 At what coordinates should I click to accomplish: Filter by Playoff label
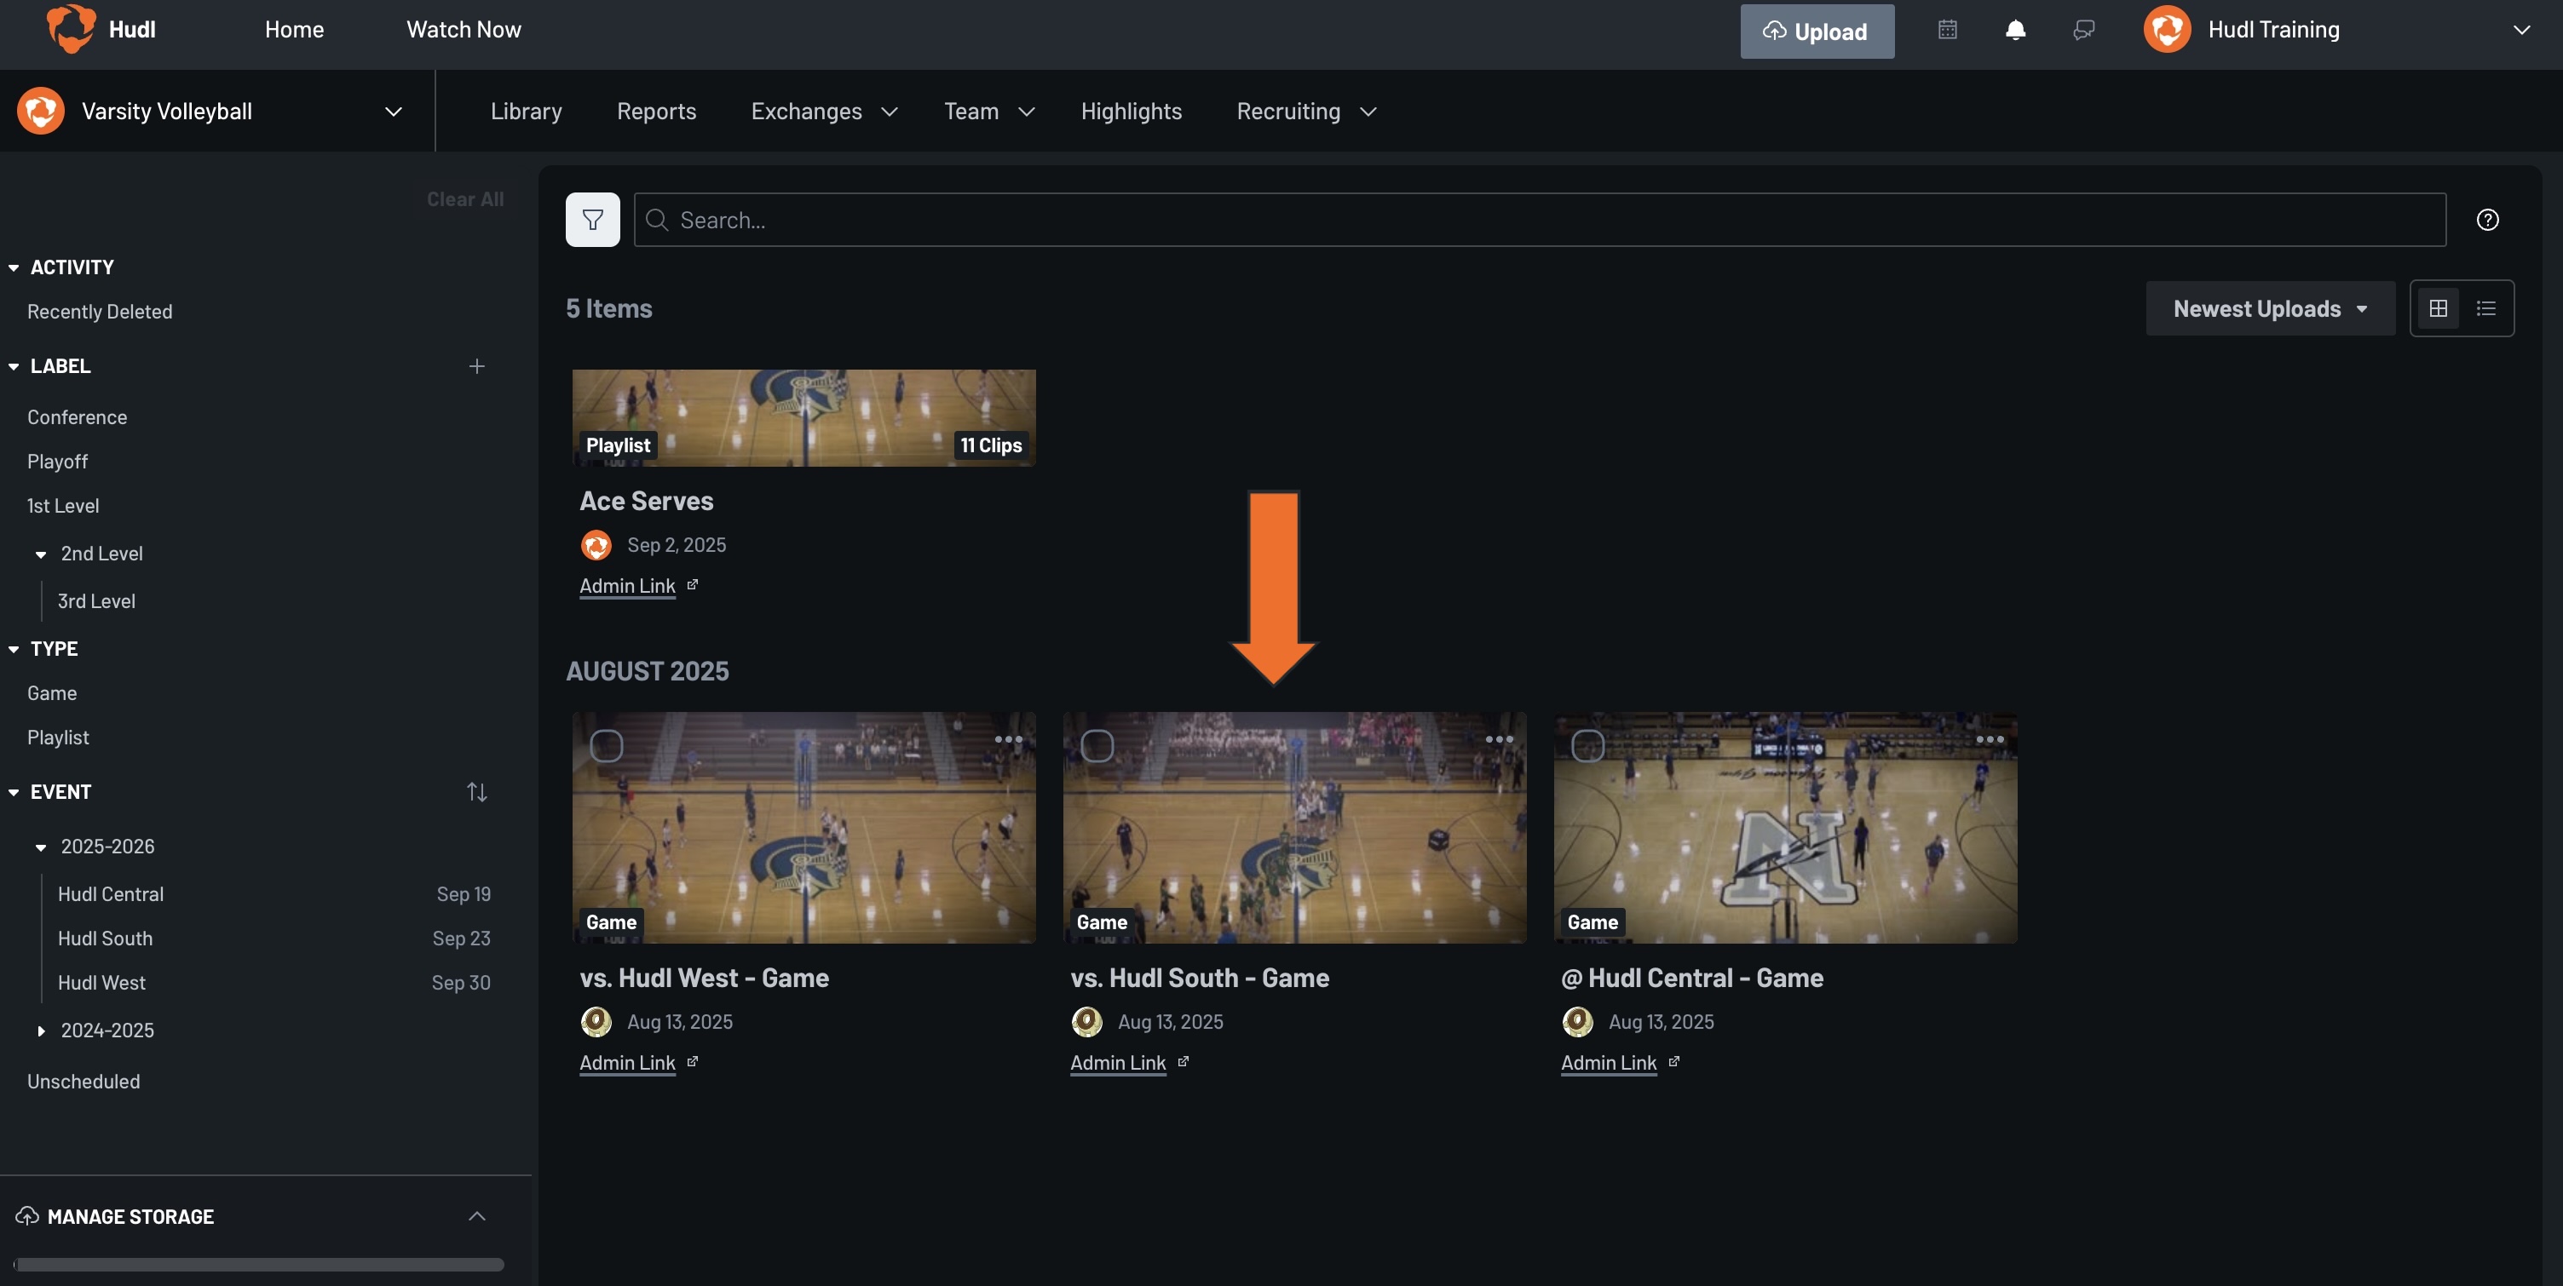57,462
